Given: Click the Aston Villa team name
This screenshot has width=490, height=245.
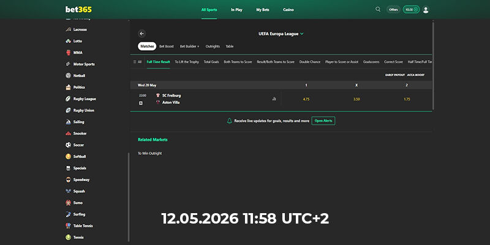Looking at the screenshot, I should coord(171,102).
